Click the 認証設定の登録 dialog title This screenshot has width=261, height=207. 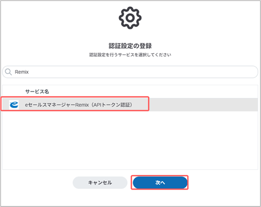(130, 45)
